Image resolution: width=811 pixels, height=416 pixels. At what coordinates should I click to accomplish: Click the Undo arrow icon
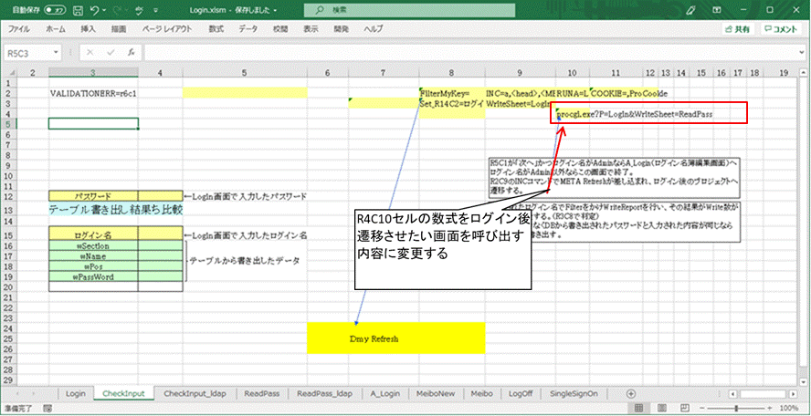coord(94,10)
